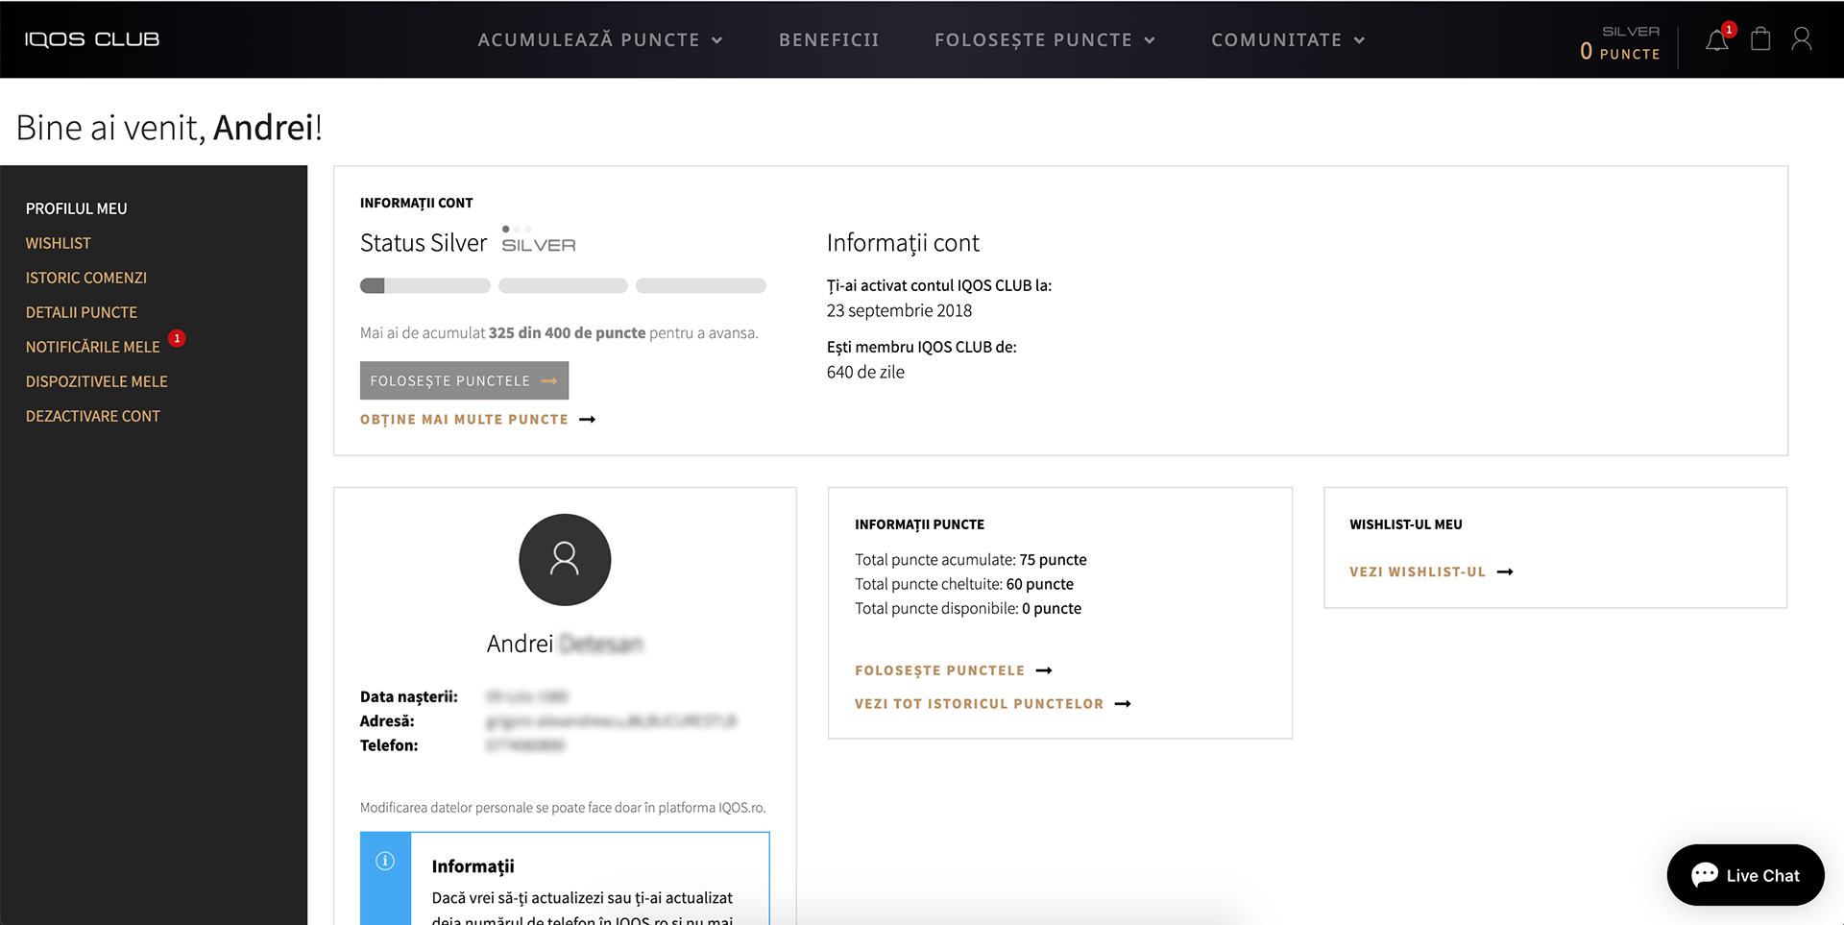Click the large profile avatar icon

pyautogui.click(x=565, y=560)
